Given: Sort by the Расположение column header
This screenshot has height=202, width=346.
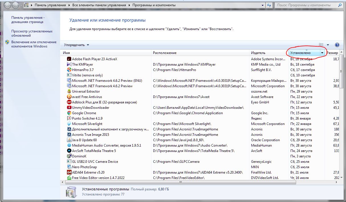Looking at the screenshot, I should [x=200, y=53].
